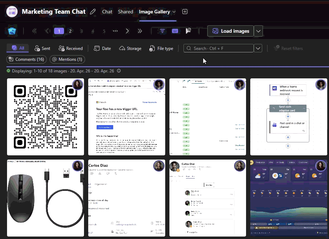Screen dimensions: 329x239
Task: Click the flag settings icon
Action: coord(188,31)
